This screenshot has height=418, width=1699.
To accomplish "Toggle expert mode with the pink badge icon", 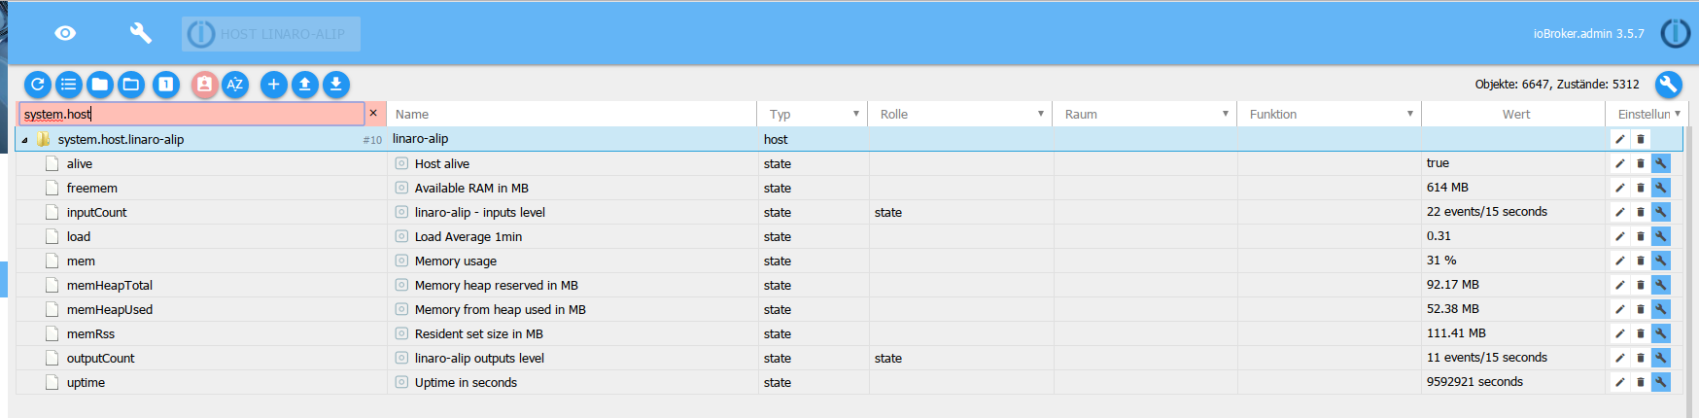I will tap(204, 85).
